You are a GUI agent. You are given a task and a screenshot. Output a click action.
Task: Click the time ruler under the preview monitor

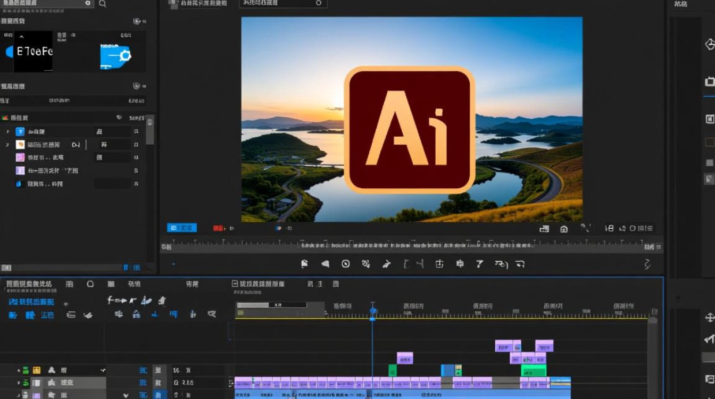click(410, 245)
